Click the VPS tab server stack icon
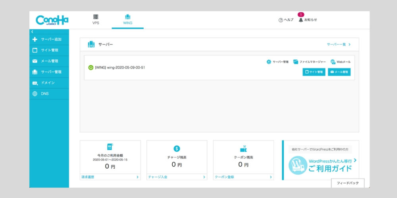Image resolution: width=397 pixels, height=198 pixels. tap(96, 17)
